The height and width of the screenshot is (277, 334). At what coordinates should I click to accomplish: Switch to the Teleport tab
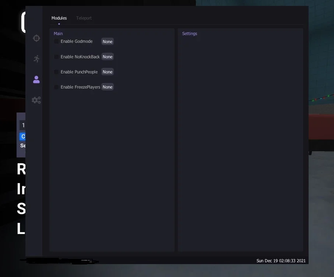pyautogui.click(x=84, y=18)
